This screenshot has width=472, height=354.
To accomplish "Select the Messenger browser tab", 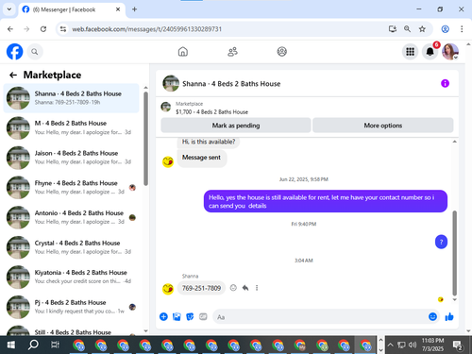I will (72, 9).
